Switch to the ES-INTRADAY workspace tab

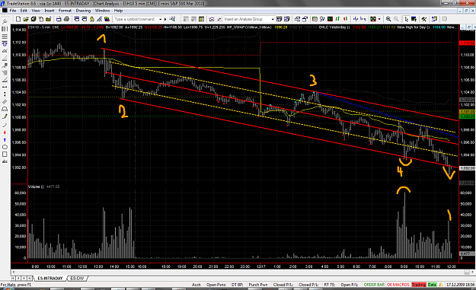tap(50, 278)
